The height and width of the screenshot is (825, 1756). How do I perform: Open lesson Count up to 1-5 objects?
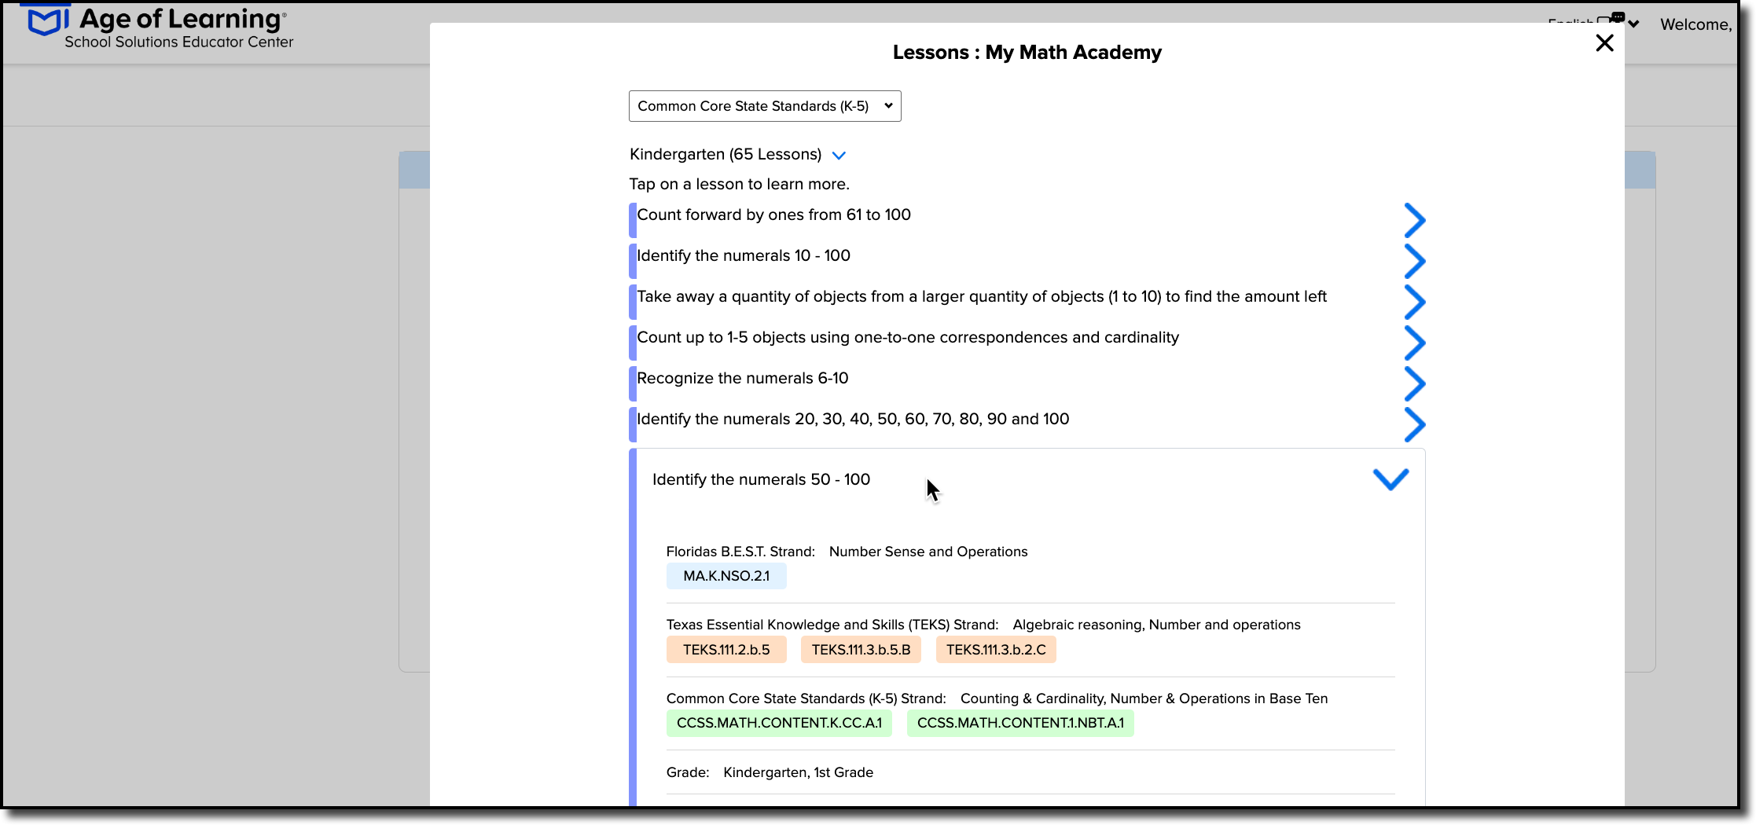point(908,337)
